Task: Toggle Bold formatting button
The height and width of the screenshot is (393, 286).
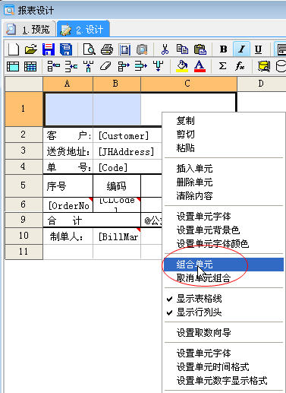Action: coord(224,49)
